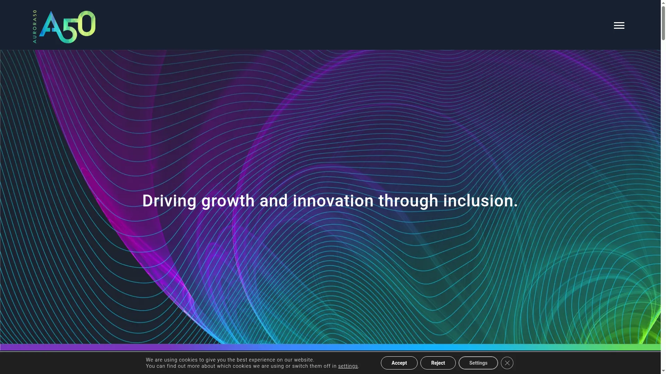Image resolution: width=666 pixels, height=374 pixels.
Task: Open the hamburger navigation menu
Action: (619, 26)
